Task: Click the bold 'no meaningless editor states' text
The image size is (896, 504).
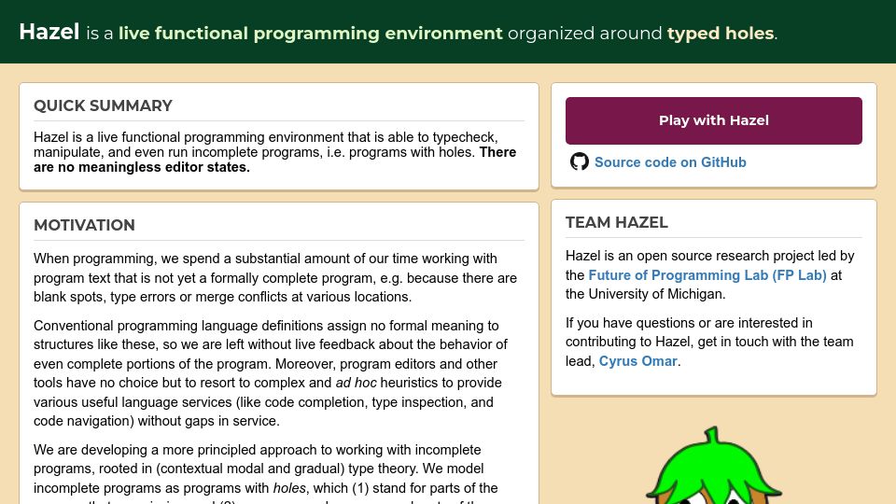Action: [153, 167]
